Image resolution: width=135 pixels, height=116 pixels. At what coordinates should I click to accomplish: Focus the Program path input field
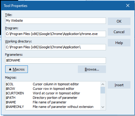coord(55,34)
